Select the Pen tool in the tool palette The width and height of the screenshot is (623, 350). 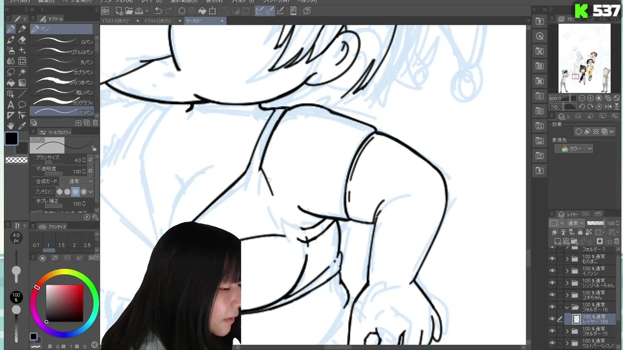click(11, 29)
